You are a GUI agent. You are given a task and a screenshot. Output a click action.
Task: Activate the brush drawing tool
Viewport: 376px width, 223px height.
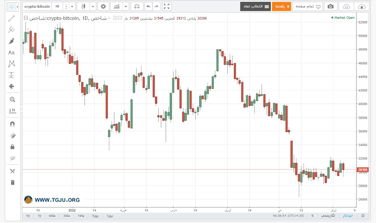tap(11, 41)
